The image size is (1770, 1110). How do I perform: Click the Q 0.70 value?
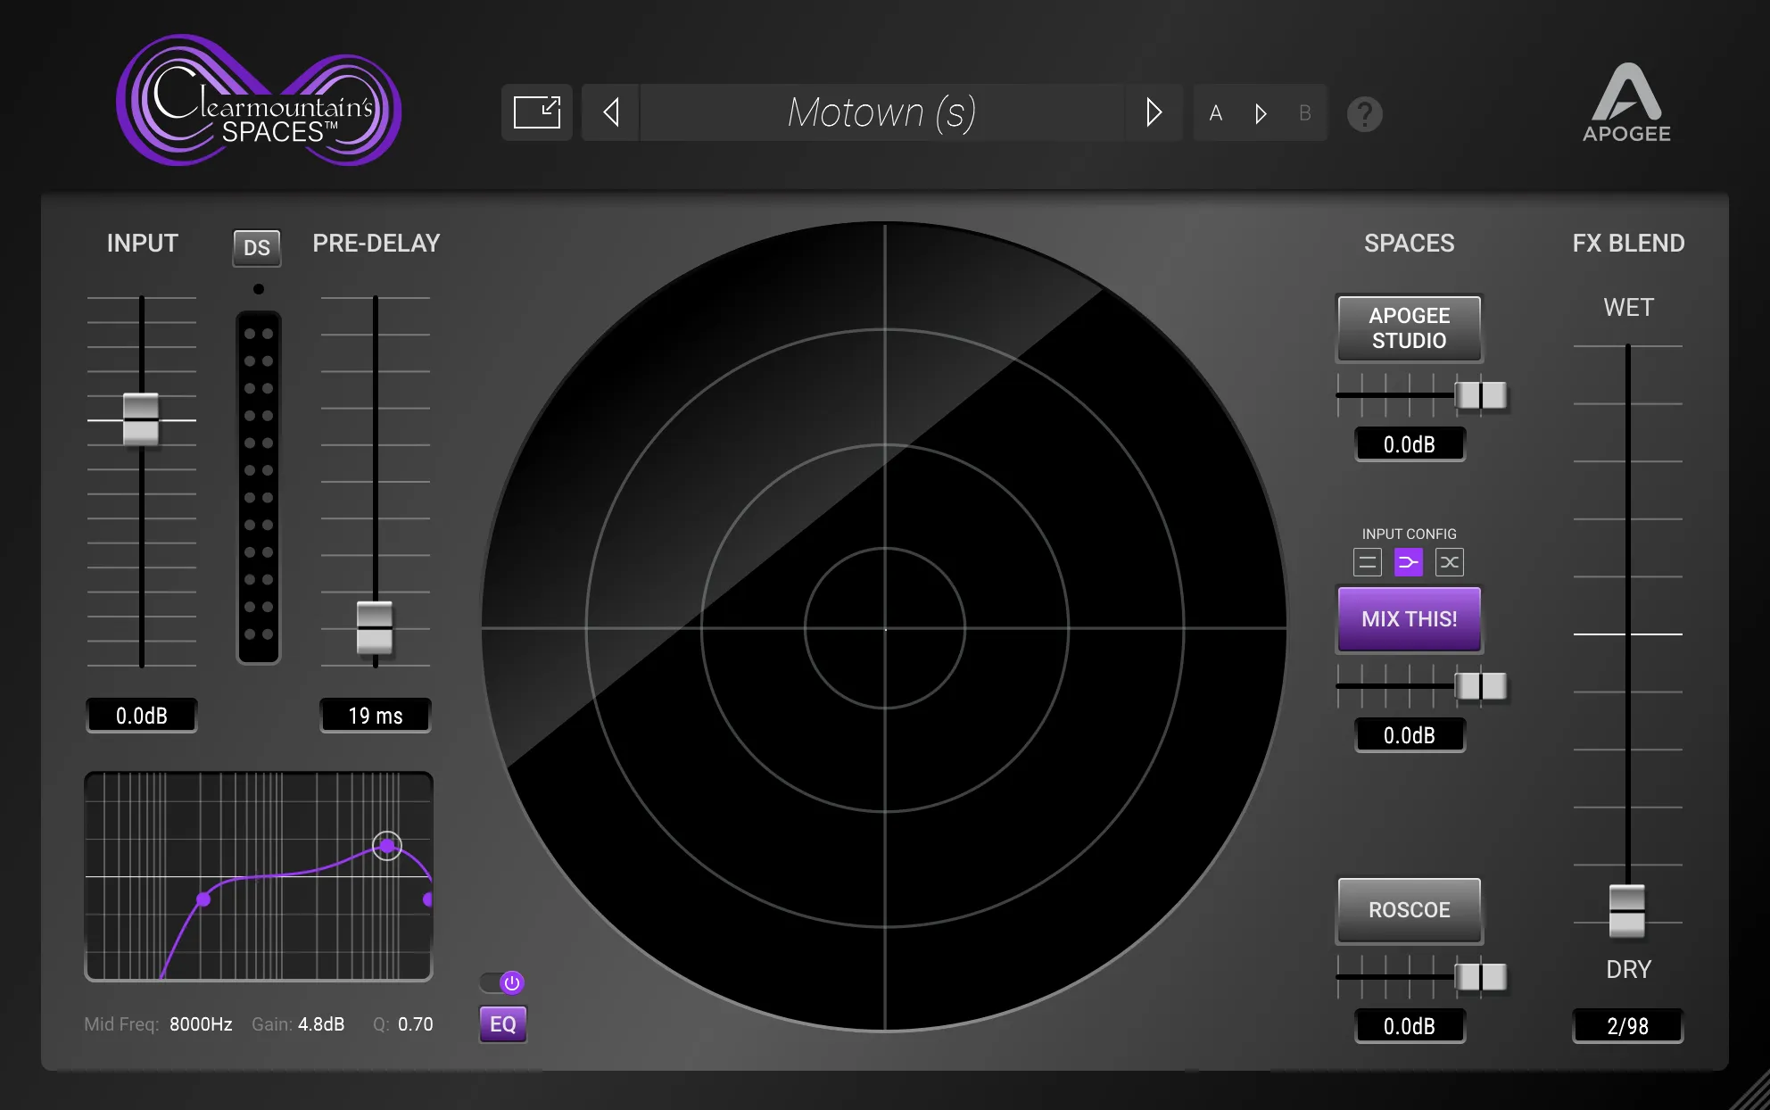coord(416,1024)
